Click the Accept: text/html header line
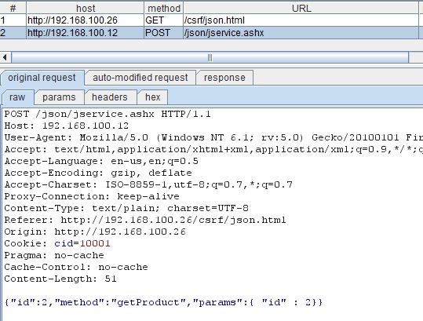 (x=213, y=149)
